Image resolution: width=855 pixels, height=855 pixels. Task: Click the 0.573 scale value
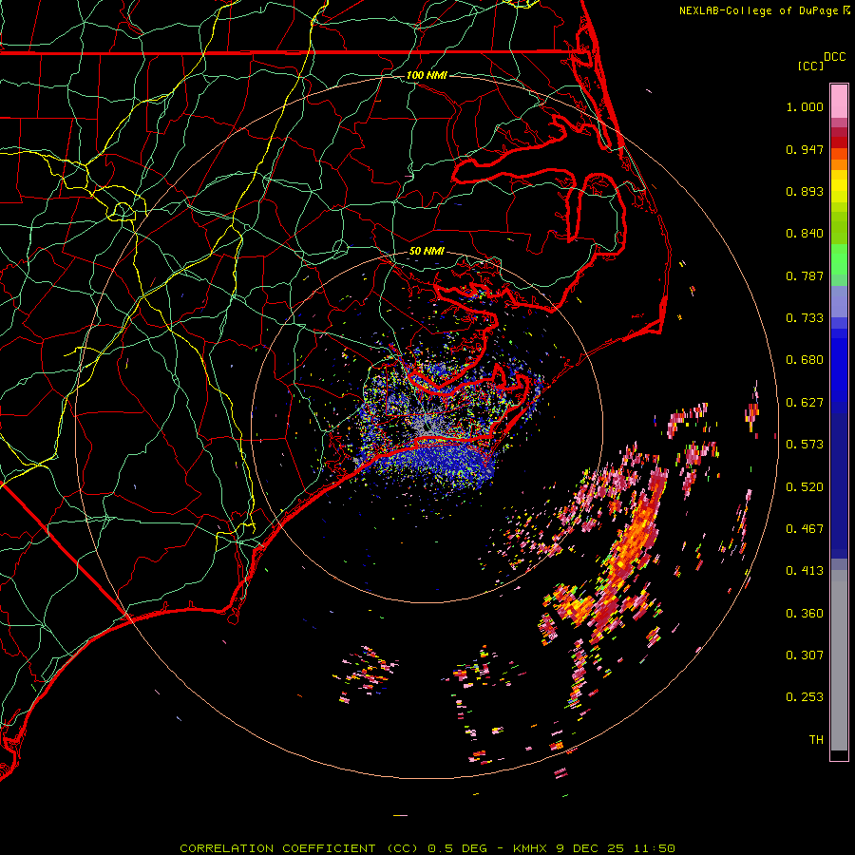pyautogui.click(x=805, y=445)
